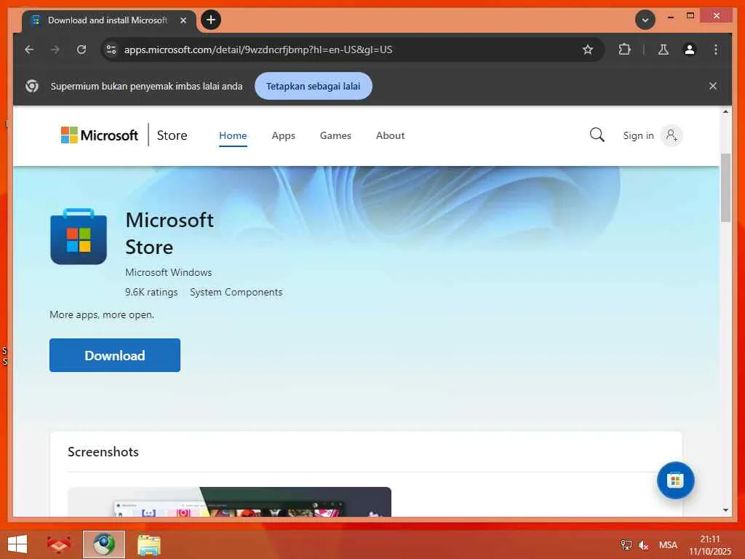Open the Windows Start button
Image resolution: width=745 pixels, height=559 pixels.
click(17, 544)
